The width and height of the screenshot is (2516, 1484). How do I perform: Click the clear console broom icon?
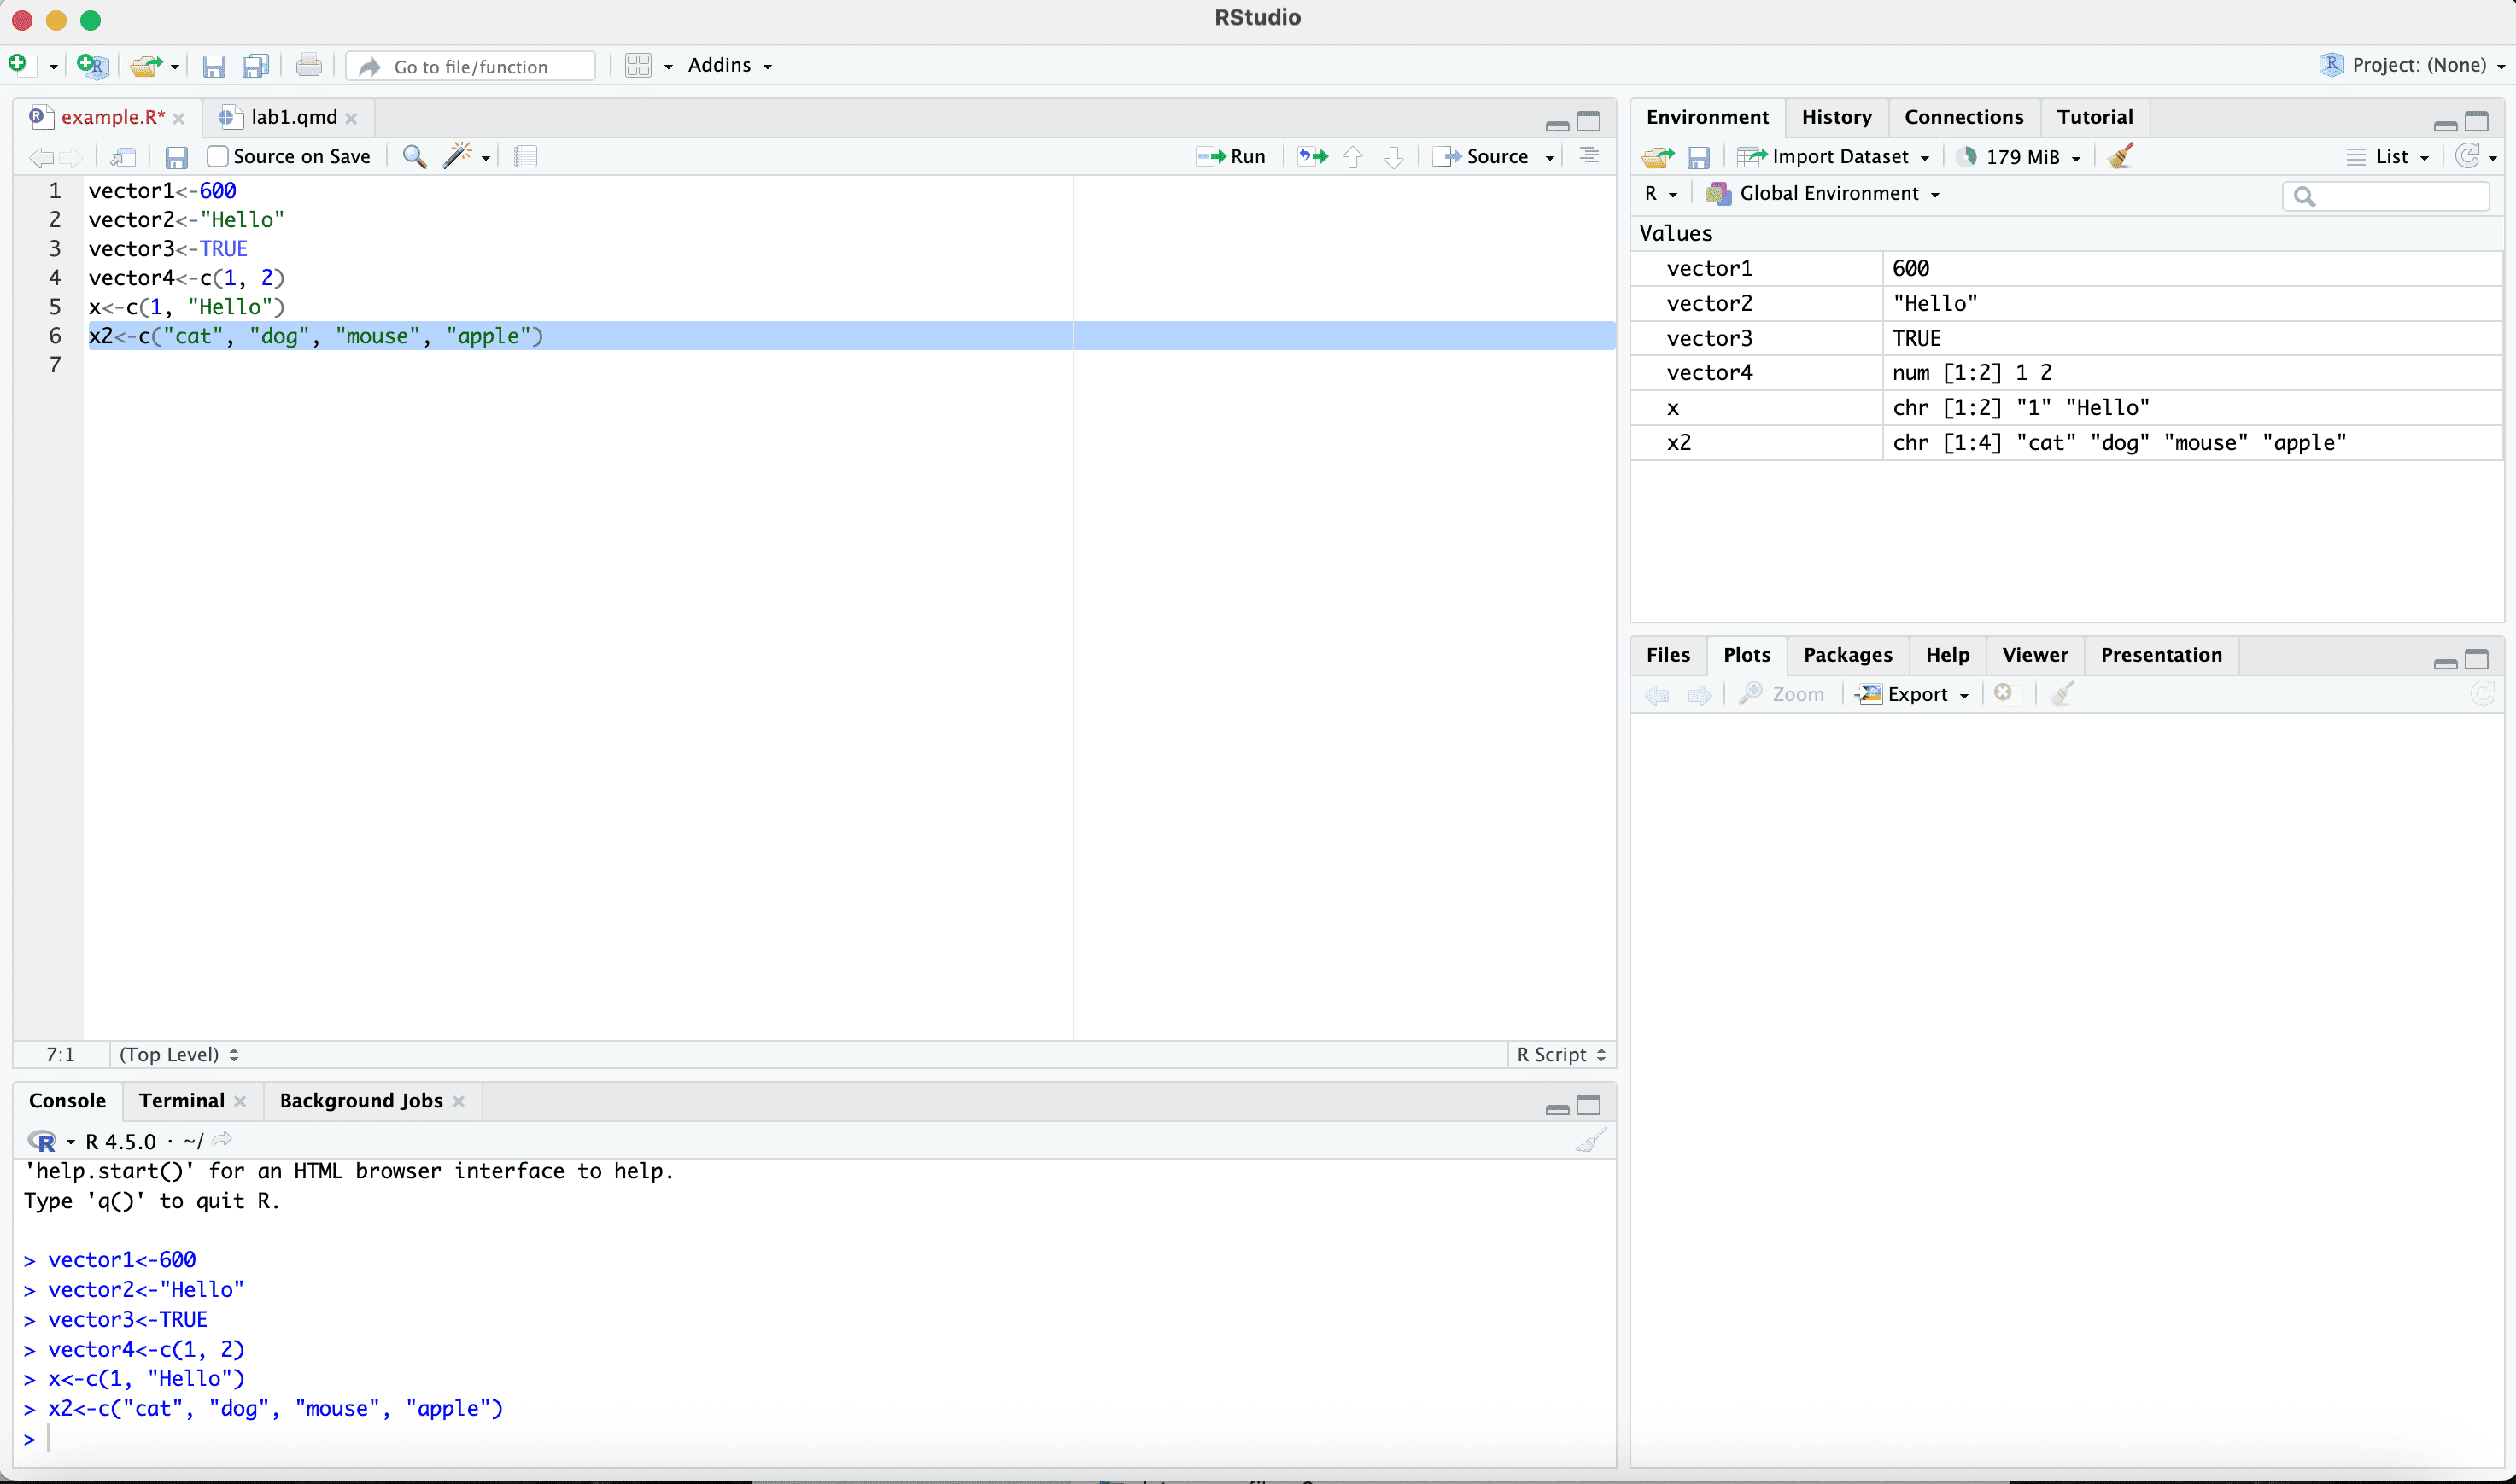coord(1590,1140)
